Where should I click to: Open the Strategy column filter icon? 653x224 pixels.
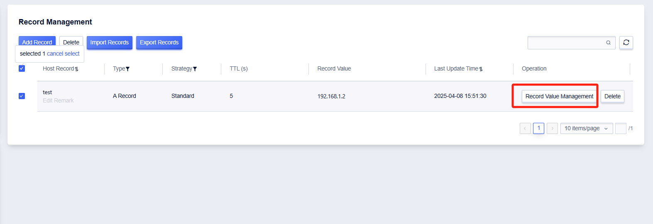(x=195, y=69)
